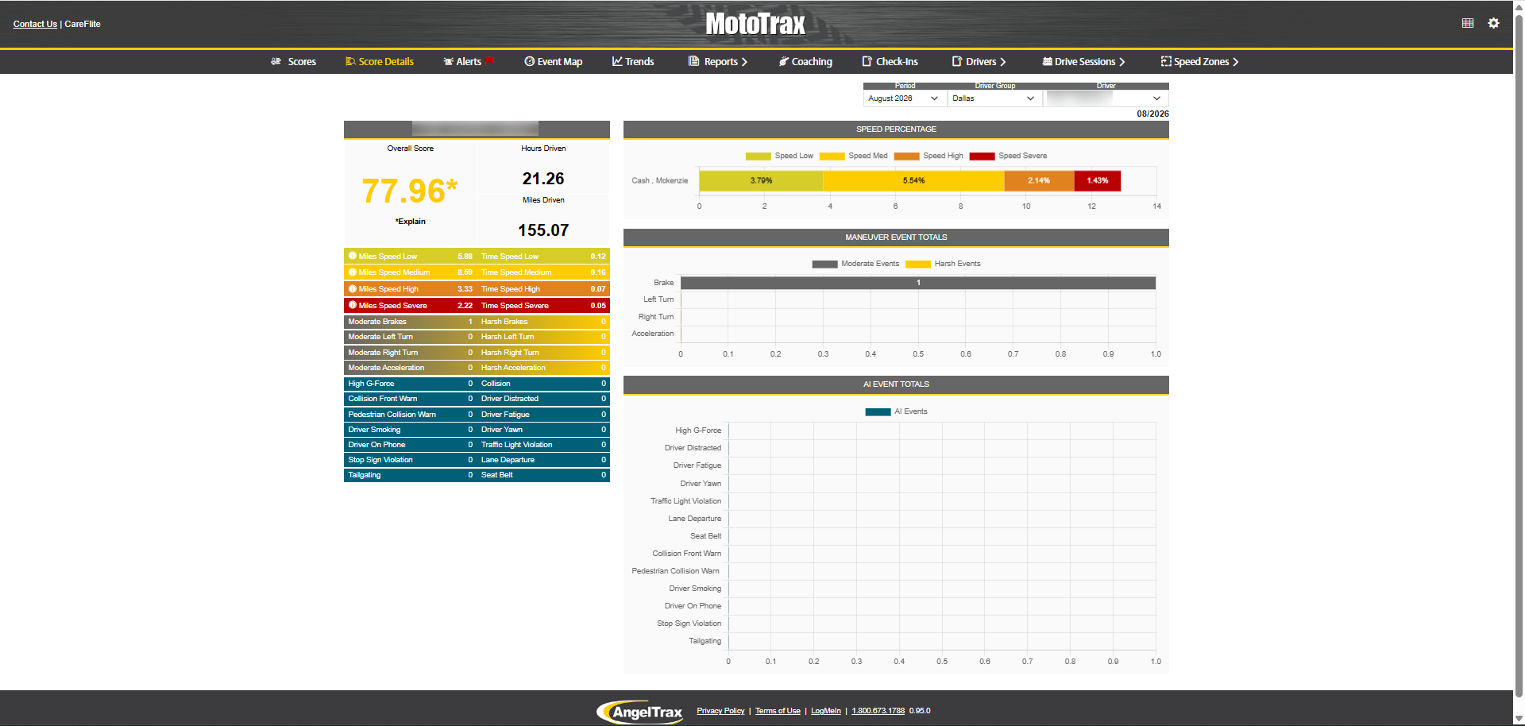Click the Moderate Brakes row
The width and height of the screenshot is (1525, 726).
pos(410,322)
